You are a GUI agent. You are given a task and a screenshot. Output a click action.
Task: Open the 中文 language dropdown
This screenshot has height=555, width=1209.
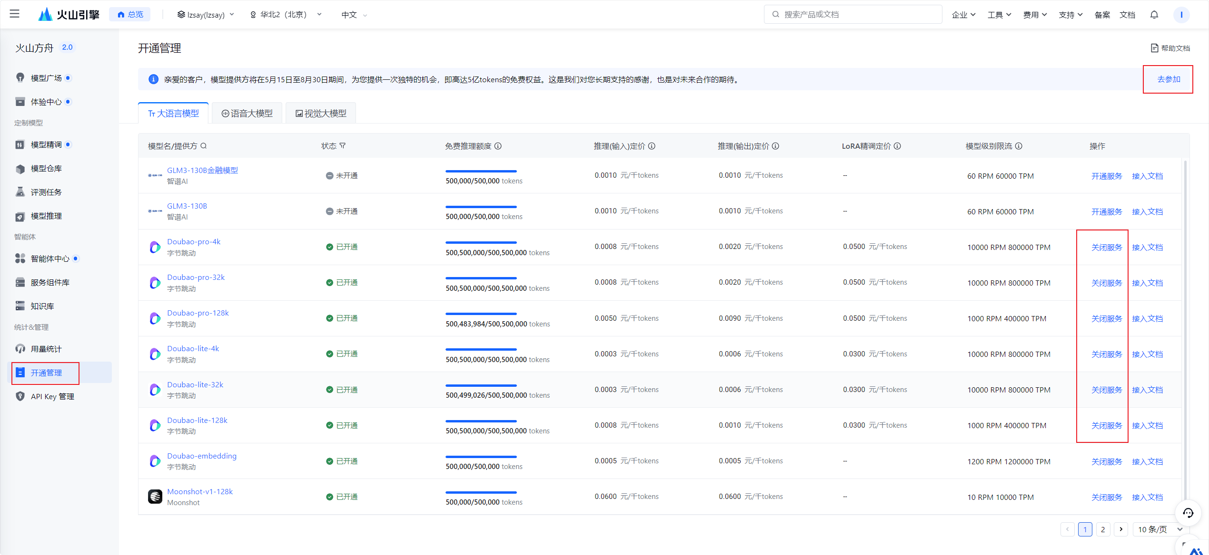[354, 15]
